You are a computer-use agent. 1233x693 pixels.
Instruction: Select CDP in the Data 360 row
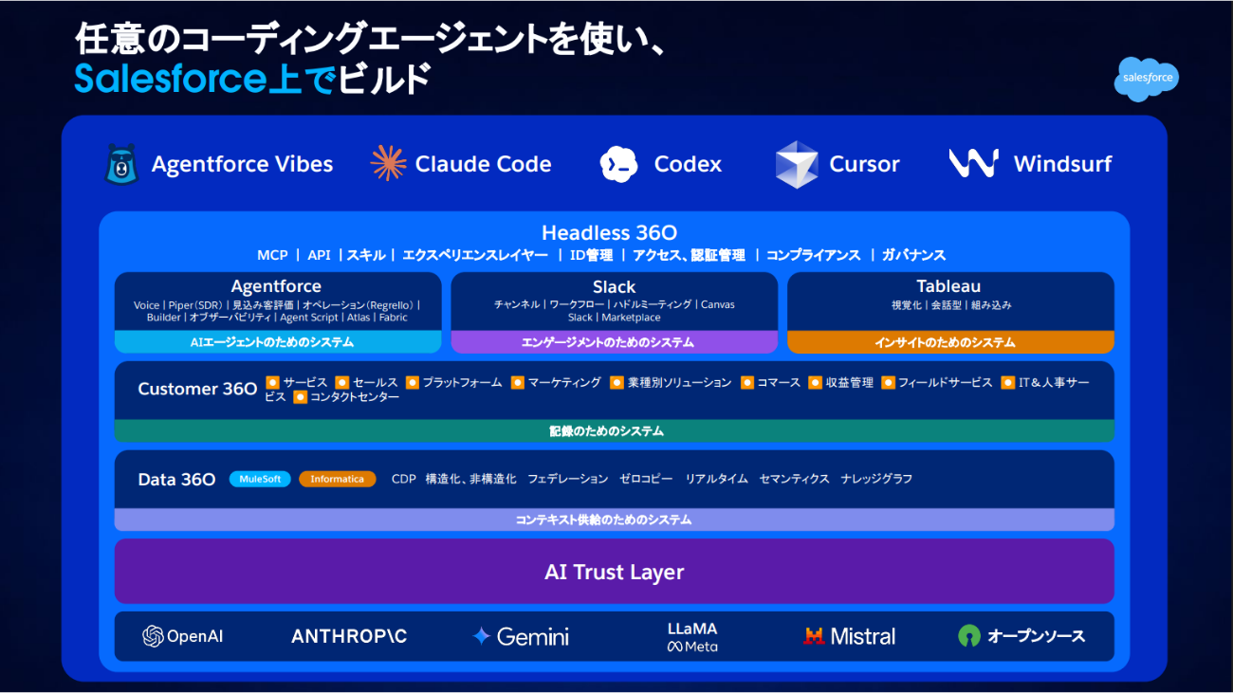click(404, 479)
